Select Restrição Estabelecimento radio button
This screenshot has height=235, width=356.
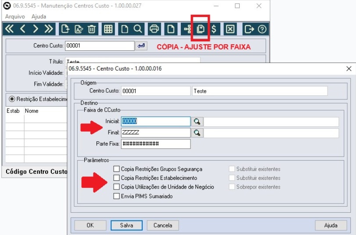(x=12, y=99)
